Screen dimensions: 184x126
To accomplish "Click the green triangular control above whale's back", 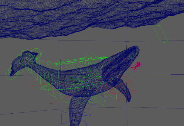I will pyautogui.click(x=91, y=57).
